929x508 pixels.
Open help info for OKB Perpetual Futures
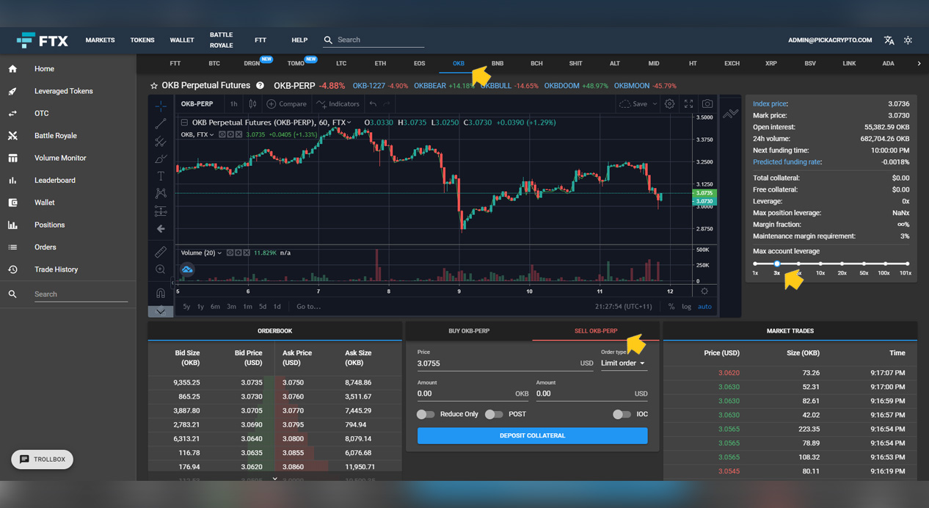260,86
